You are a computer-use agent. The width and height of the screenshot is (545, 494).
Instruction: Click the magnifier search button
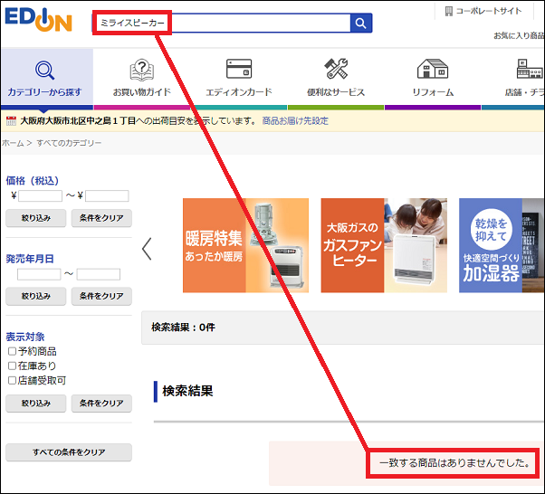pyautogui.click(x=361, y=24)
